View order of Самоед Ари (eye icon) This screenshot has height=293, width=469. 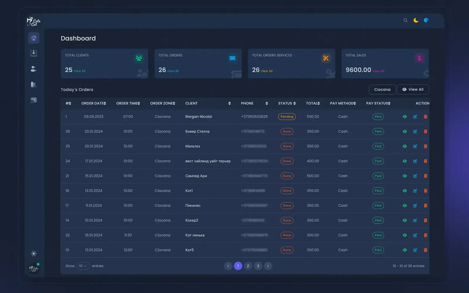(x=405, y=176)
